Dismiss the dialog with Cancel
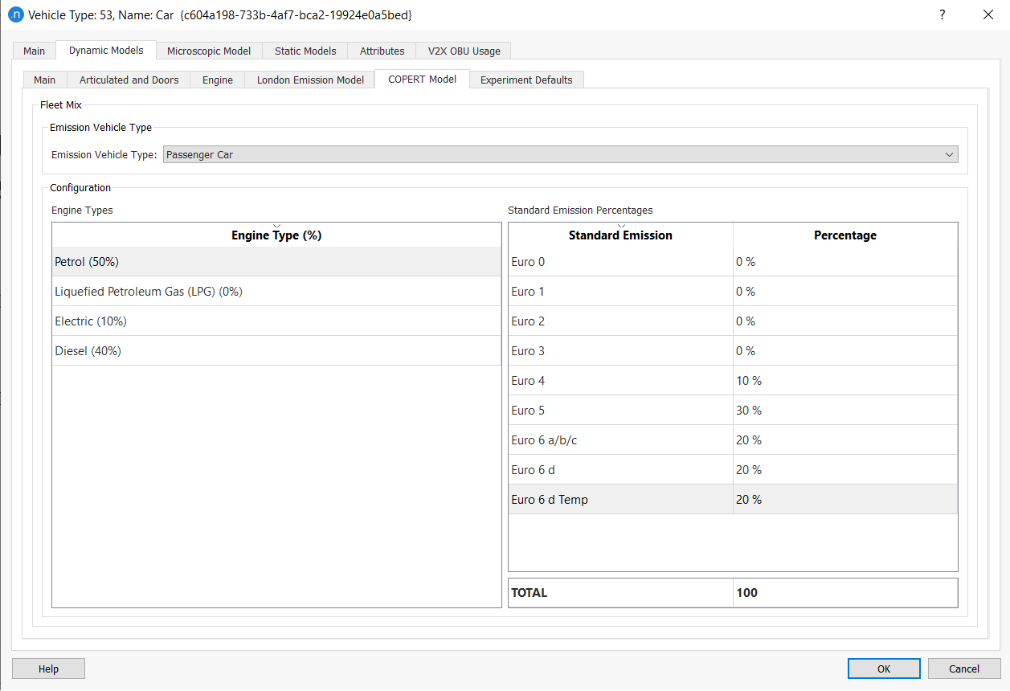This screenshot has width=1010, height=691. [963, 668]
